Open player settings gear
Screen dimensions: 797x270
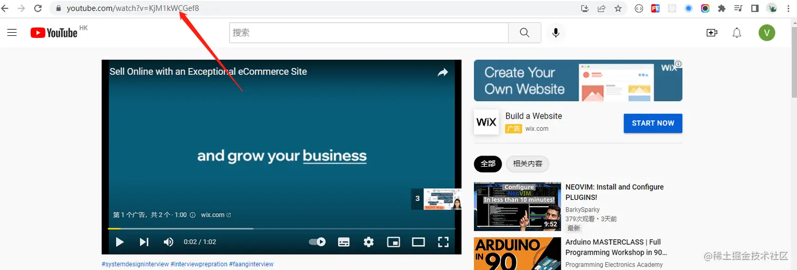pos(368,242)
